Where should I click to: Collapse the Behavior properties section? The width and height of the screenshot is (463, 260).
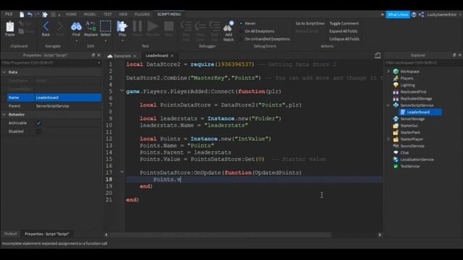(4, 114)
